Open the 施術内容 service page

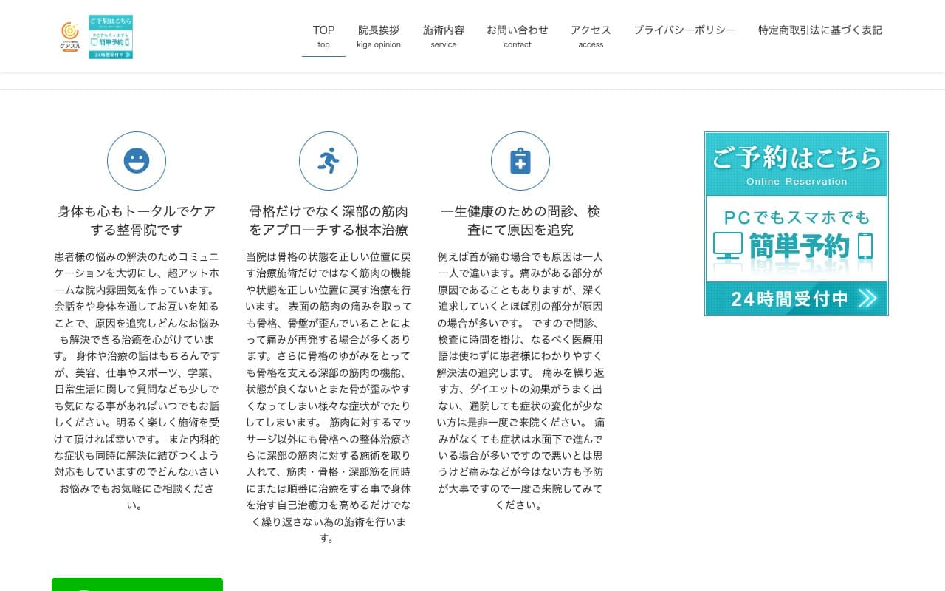coord(443,30)
